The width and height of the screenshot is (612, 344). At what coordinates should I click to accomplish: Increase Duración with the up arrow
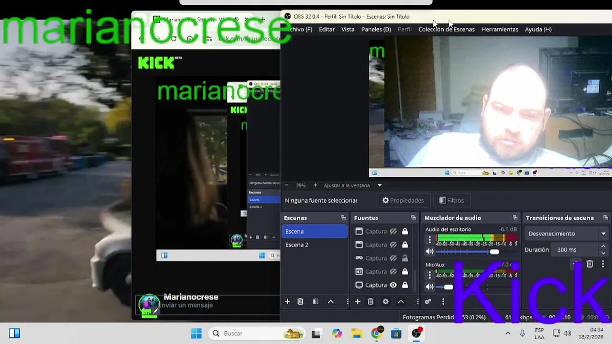[603, 247]
